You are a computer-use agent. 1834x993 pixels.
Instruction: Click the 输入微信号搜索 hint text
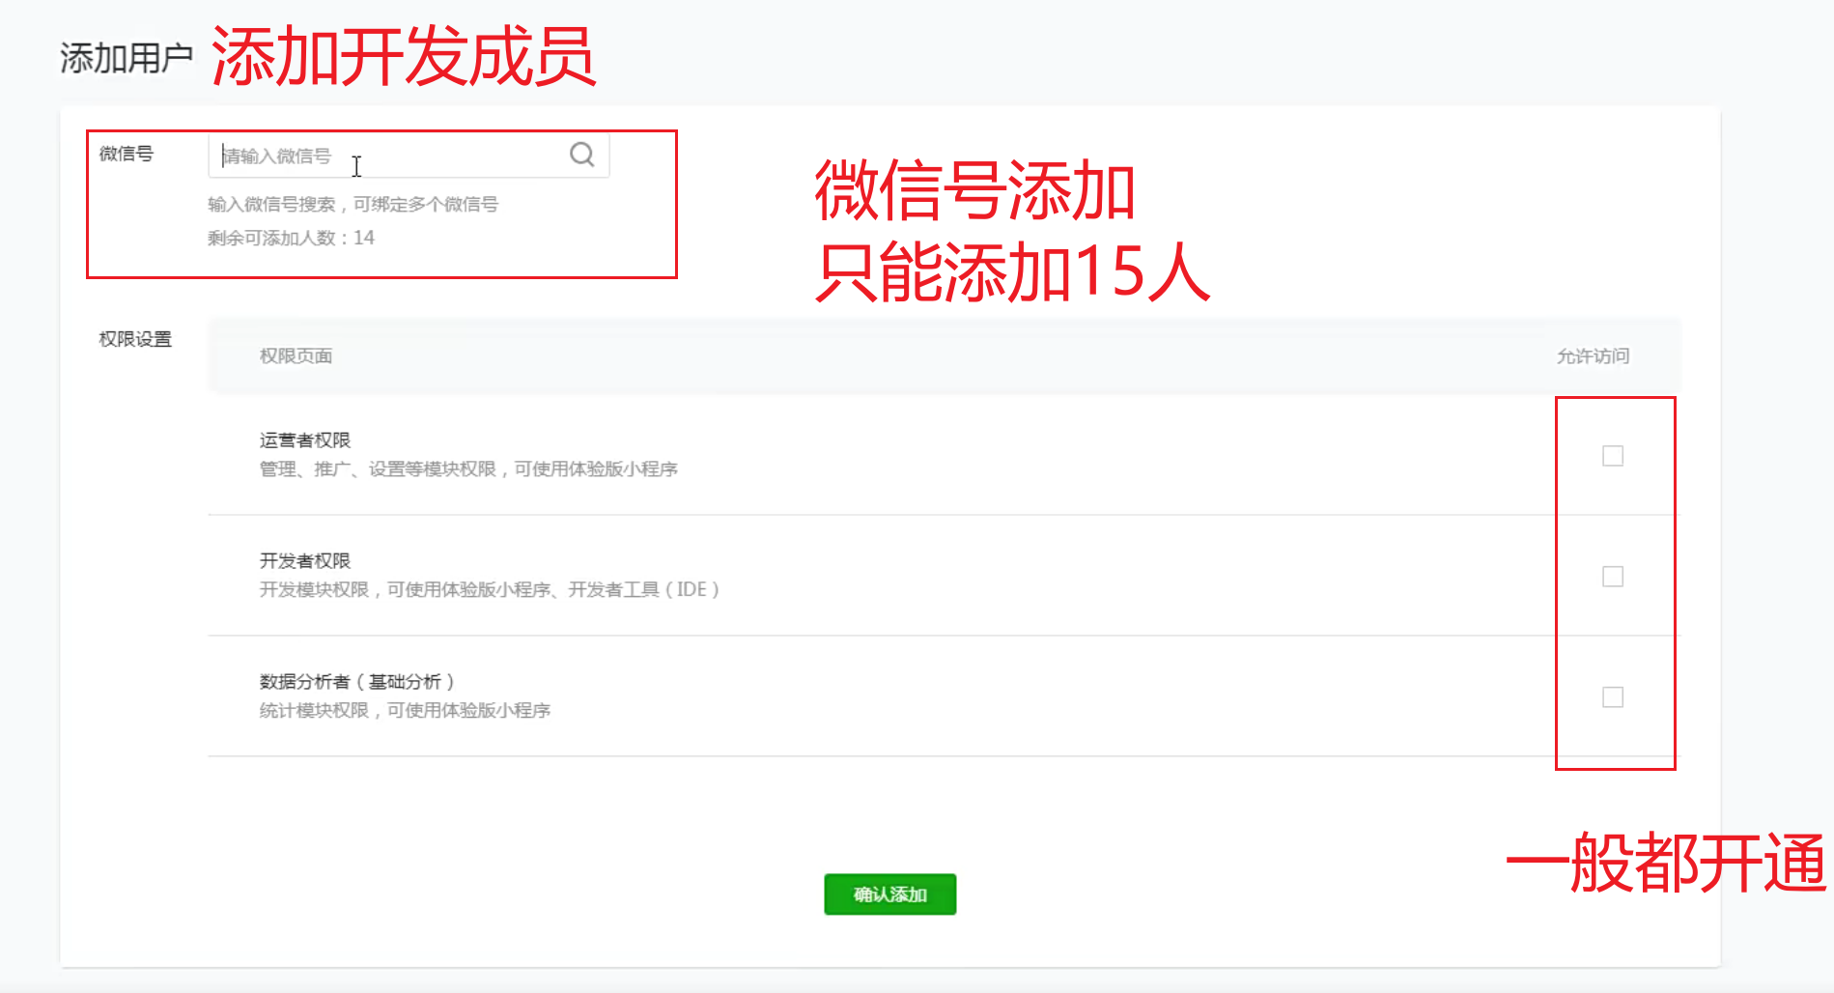click(353, 205)
